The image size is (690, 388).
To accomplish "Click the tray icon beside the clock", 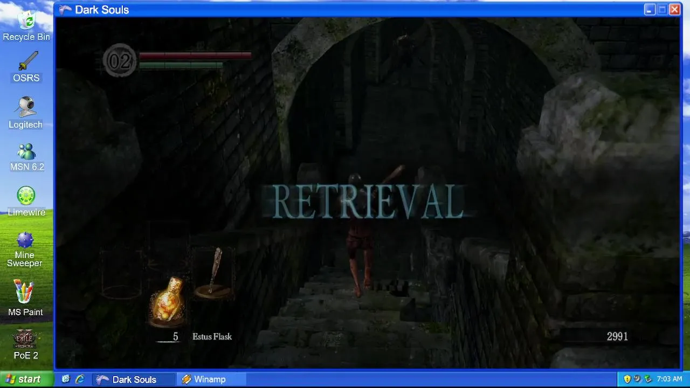I will 648,379.
